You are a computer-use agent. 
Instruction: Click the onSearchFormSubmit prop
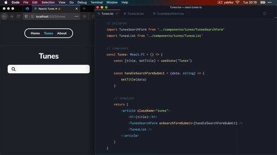pos(175,123)
